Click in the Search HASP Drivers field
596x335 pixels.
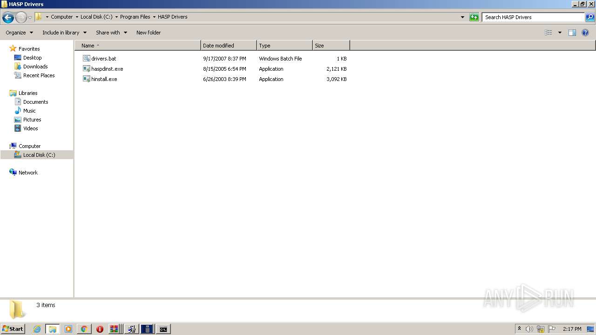(x=533, y=17)
